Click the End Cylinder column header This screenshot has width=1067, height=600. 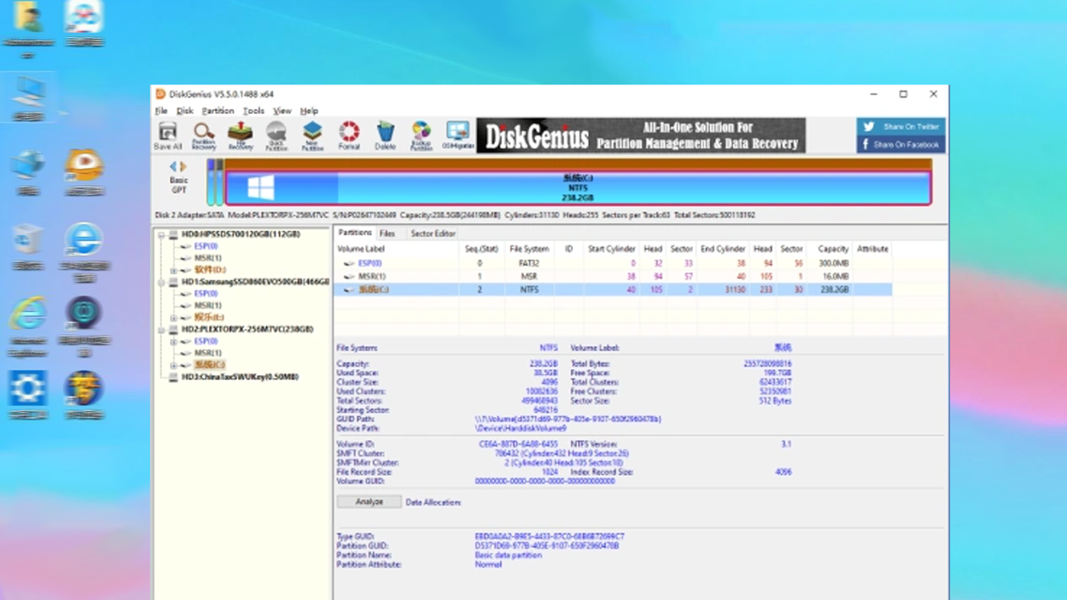[723, 249]
